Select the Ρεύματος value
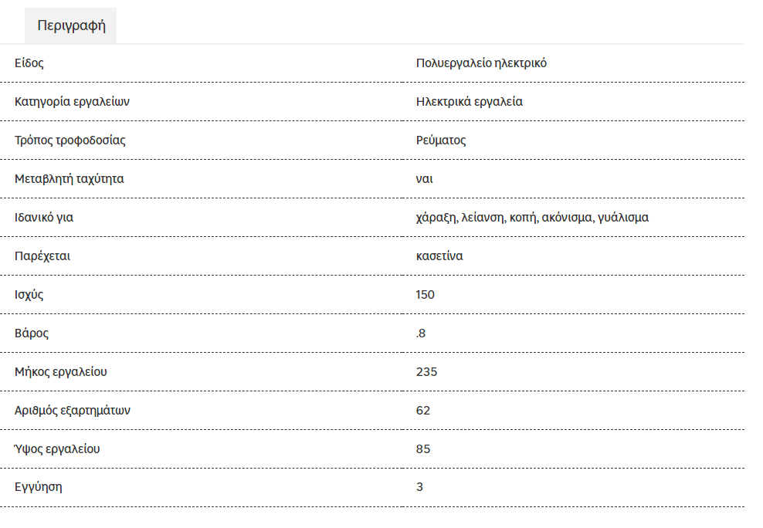 pyautogui.click(x=441, y=140)
